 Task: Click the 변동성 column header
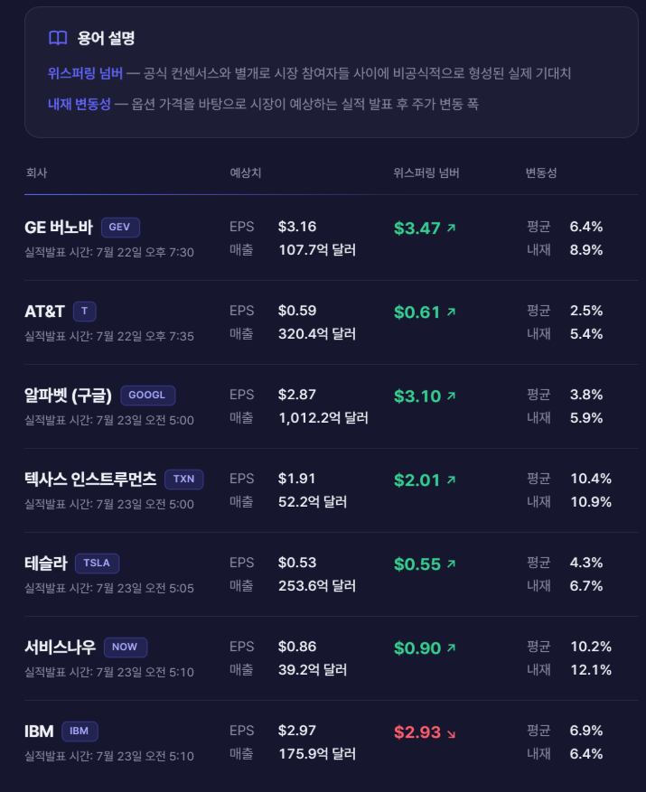[541, 172]
